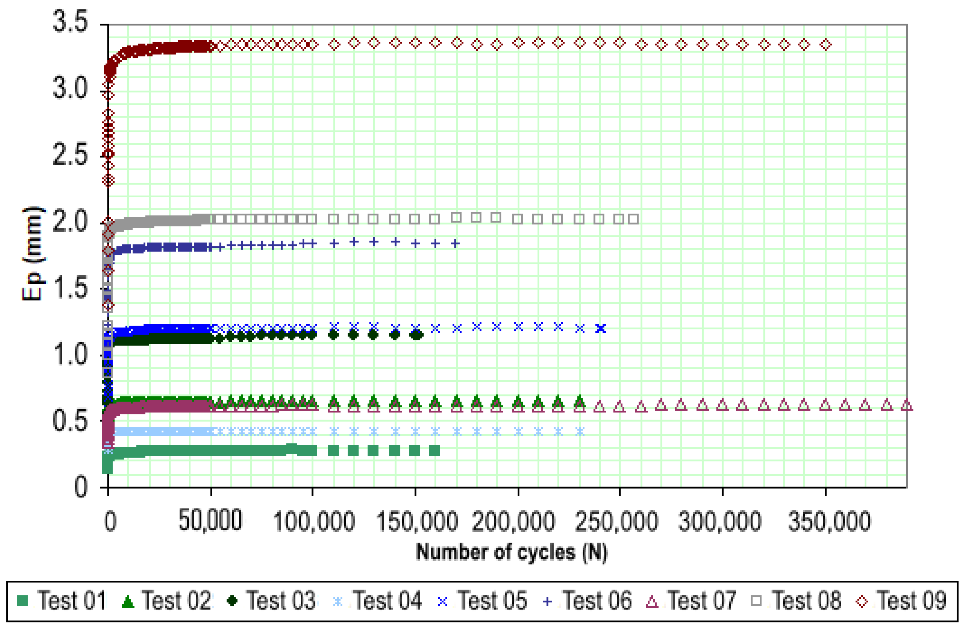Click the Test 04 light blue asterisk marker

point(338,602)
